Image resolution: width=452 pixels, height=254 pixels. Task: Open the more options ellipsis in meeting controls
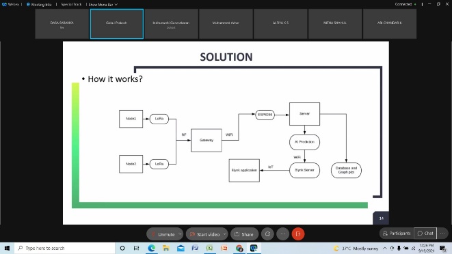(283, 234)
